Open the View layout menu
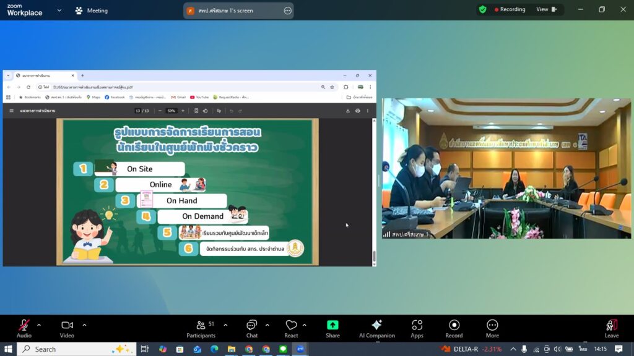Viewport: 634px width, 356px height. pos(546,9)
